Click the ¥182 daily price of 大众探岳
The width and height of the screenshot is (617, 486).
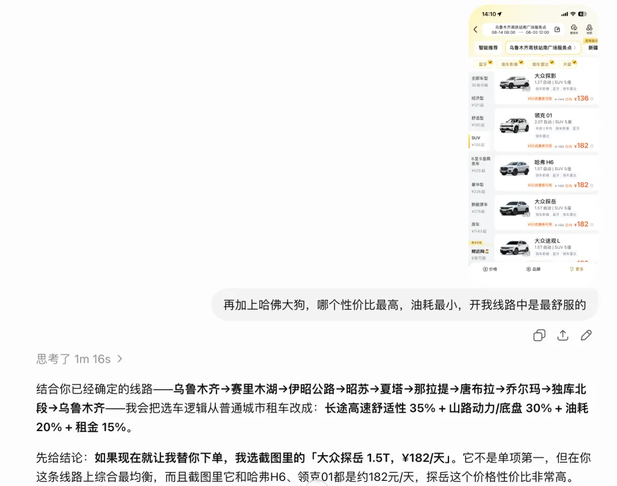click(581, 224)
